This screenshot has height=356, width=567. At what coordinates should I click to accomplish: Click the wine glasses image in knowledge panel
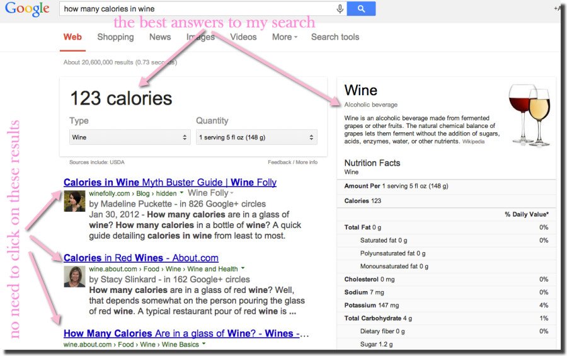tap(530, 115)
